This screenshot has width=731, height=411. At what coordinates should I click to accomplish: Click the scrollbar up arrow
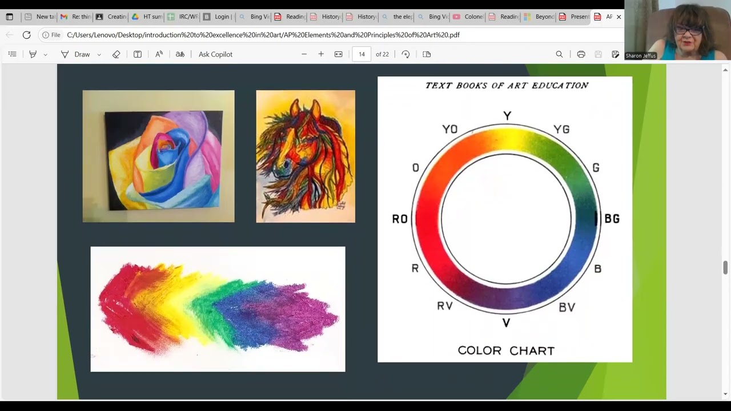tap(725, 69)
